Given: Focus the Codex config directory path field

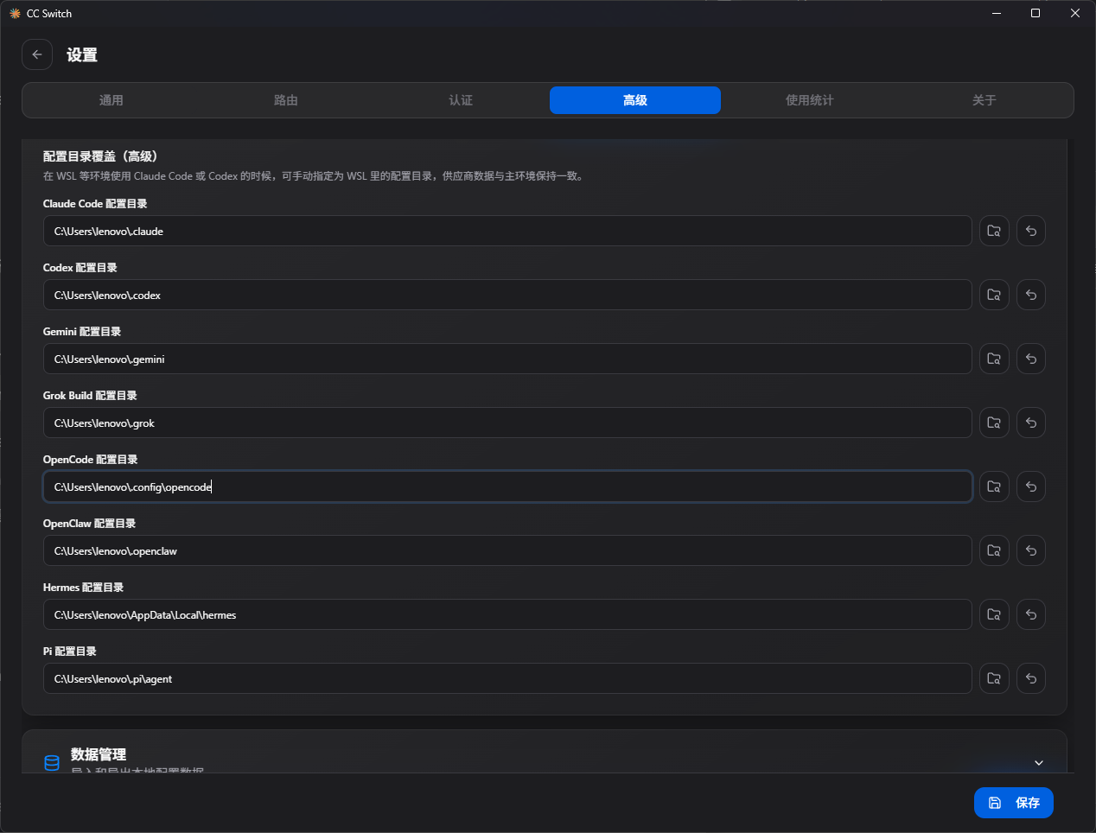Looking at the screenshot, I should (x=507, y=295).
